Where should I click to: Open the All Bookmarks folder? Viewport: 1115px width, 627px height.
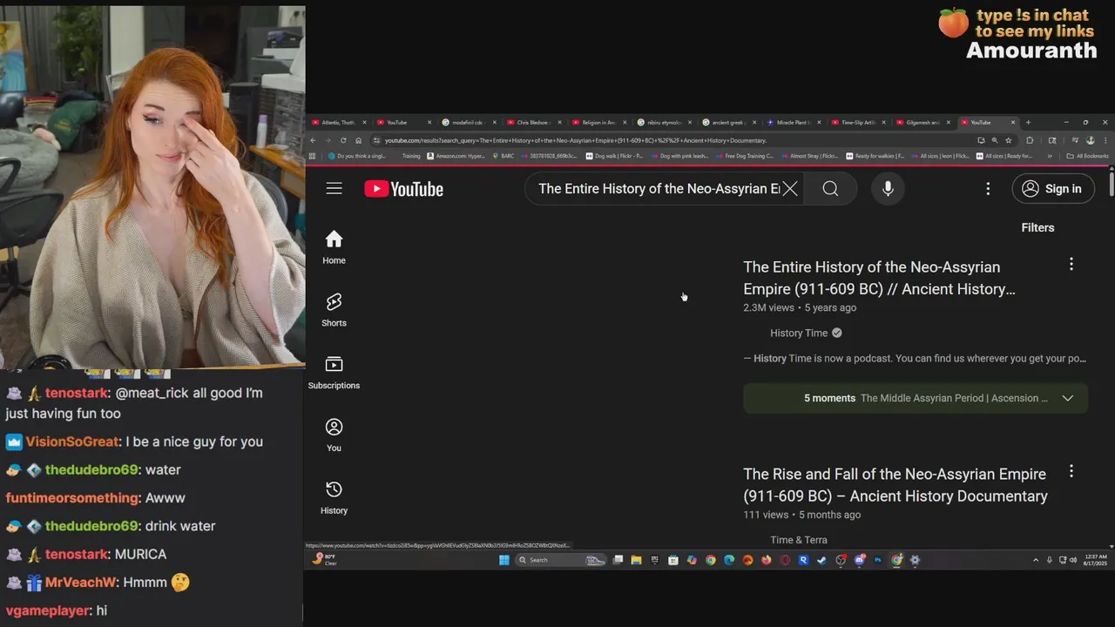click(x=1087, y=156)
